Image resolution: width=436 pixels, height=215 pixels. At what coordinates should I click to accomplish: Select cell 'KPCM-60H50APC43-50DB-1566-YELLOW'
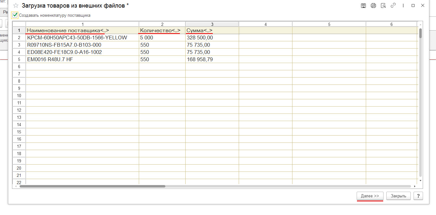(x=77, y=38)
